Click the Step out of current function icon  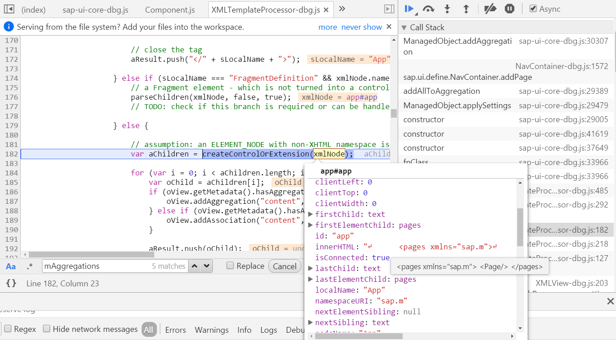467,9
